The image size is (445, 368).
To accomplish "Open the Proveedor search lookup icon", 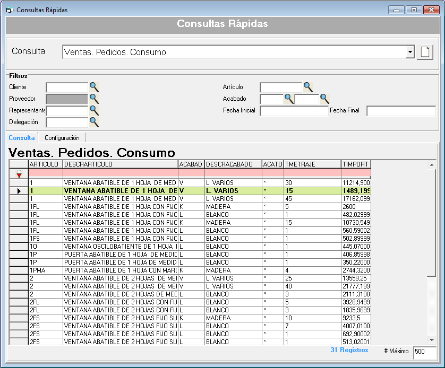I will [x=94, y=99].
